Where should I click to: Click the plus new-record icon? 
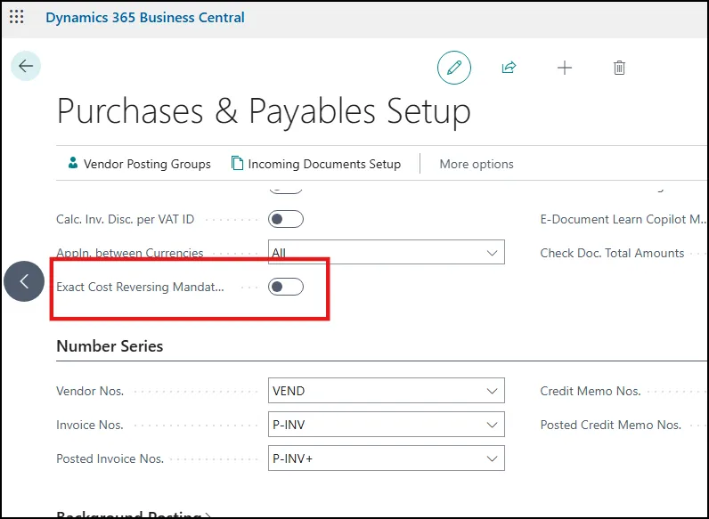pyautogui.click(x=565, y=68)
